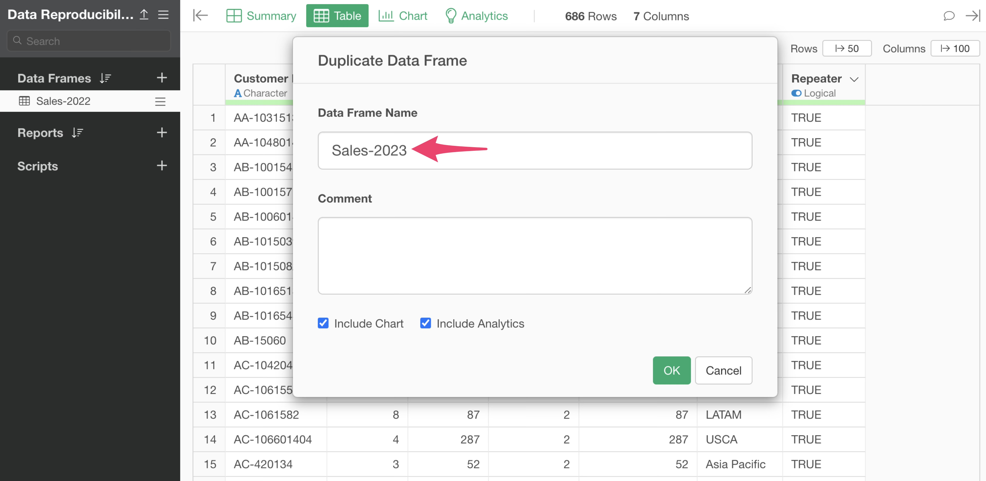Add a new Report plus icon
Screen dimensions: 986x481
pyautogui.click(x=162, y=133)
